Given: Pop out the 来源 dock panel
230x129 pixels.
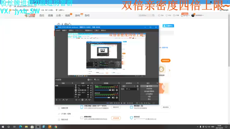Looking at the screenshot, I should [x=92, y=83].
